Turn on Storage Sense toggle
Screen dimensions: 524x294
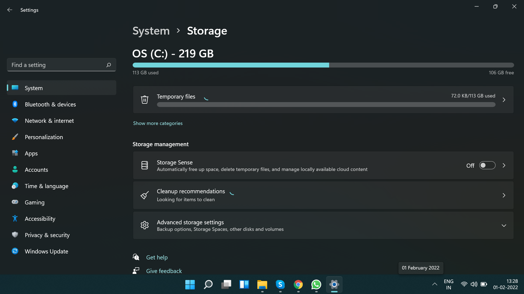pyautogui.click(x=487, y=166)
